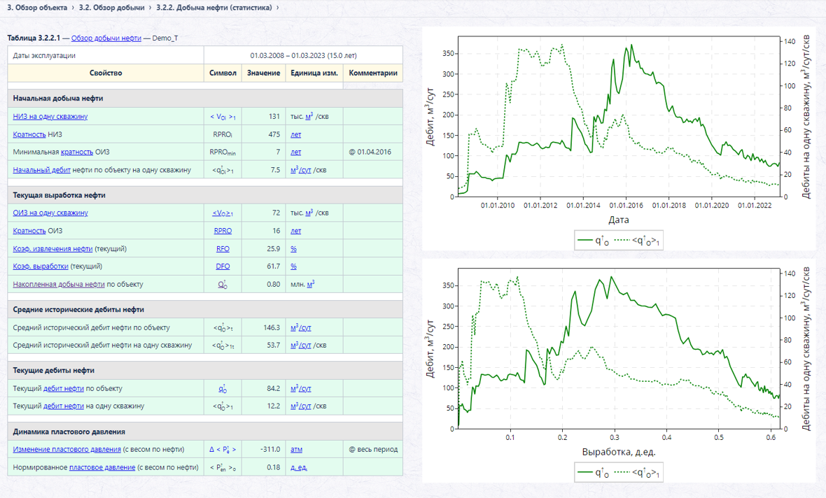The width and height of the screenshot is (826, 498).
Task: Expand chevron after '3.2. Обзор добычи' breadcrumb
Action: pyautogui.click(x=150, y=8)
